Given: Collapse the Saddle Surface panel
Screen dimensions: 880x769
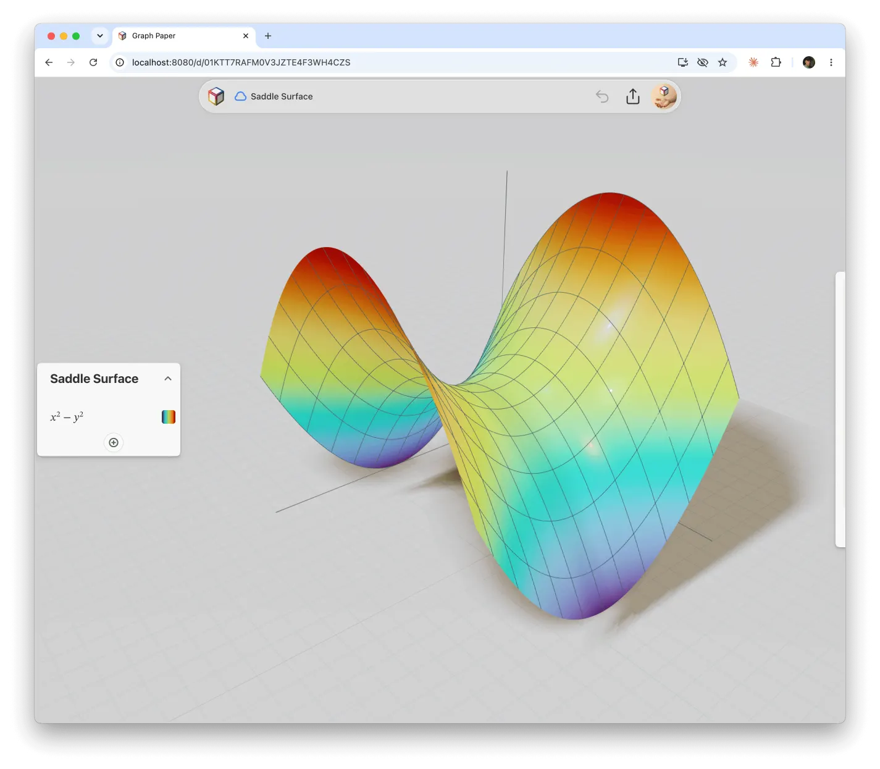Looking at the screenshot, I should [168, 379].
